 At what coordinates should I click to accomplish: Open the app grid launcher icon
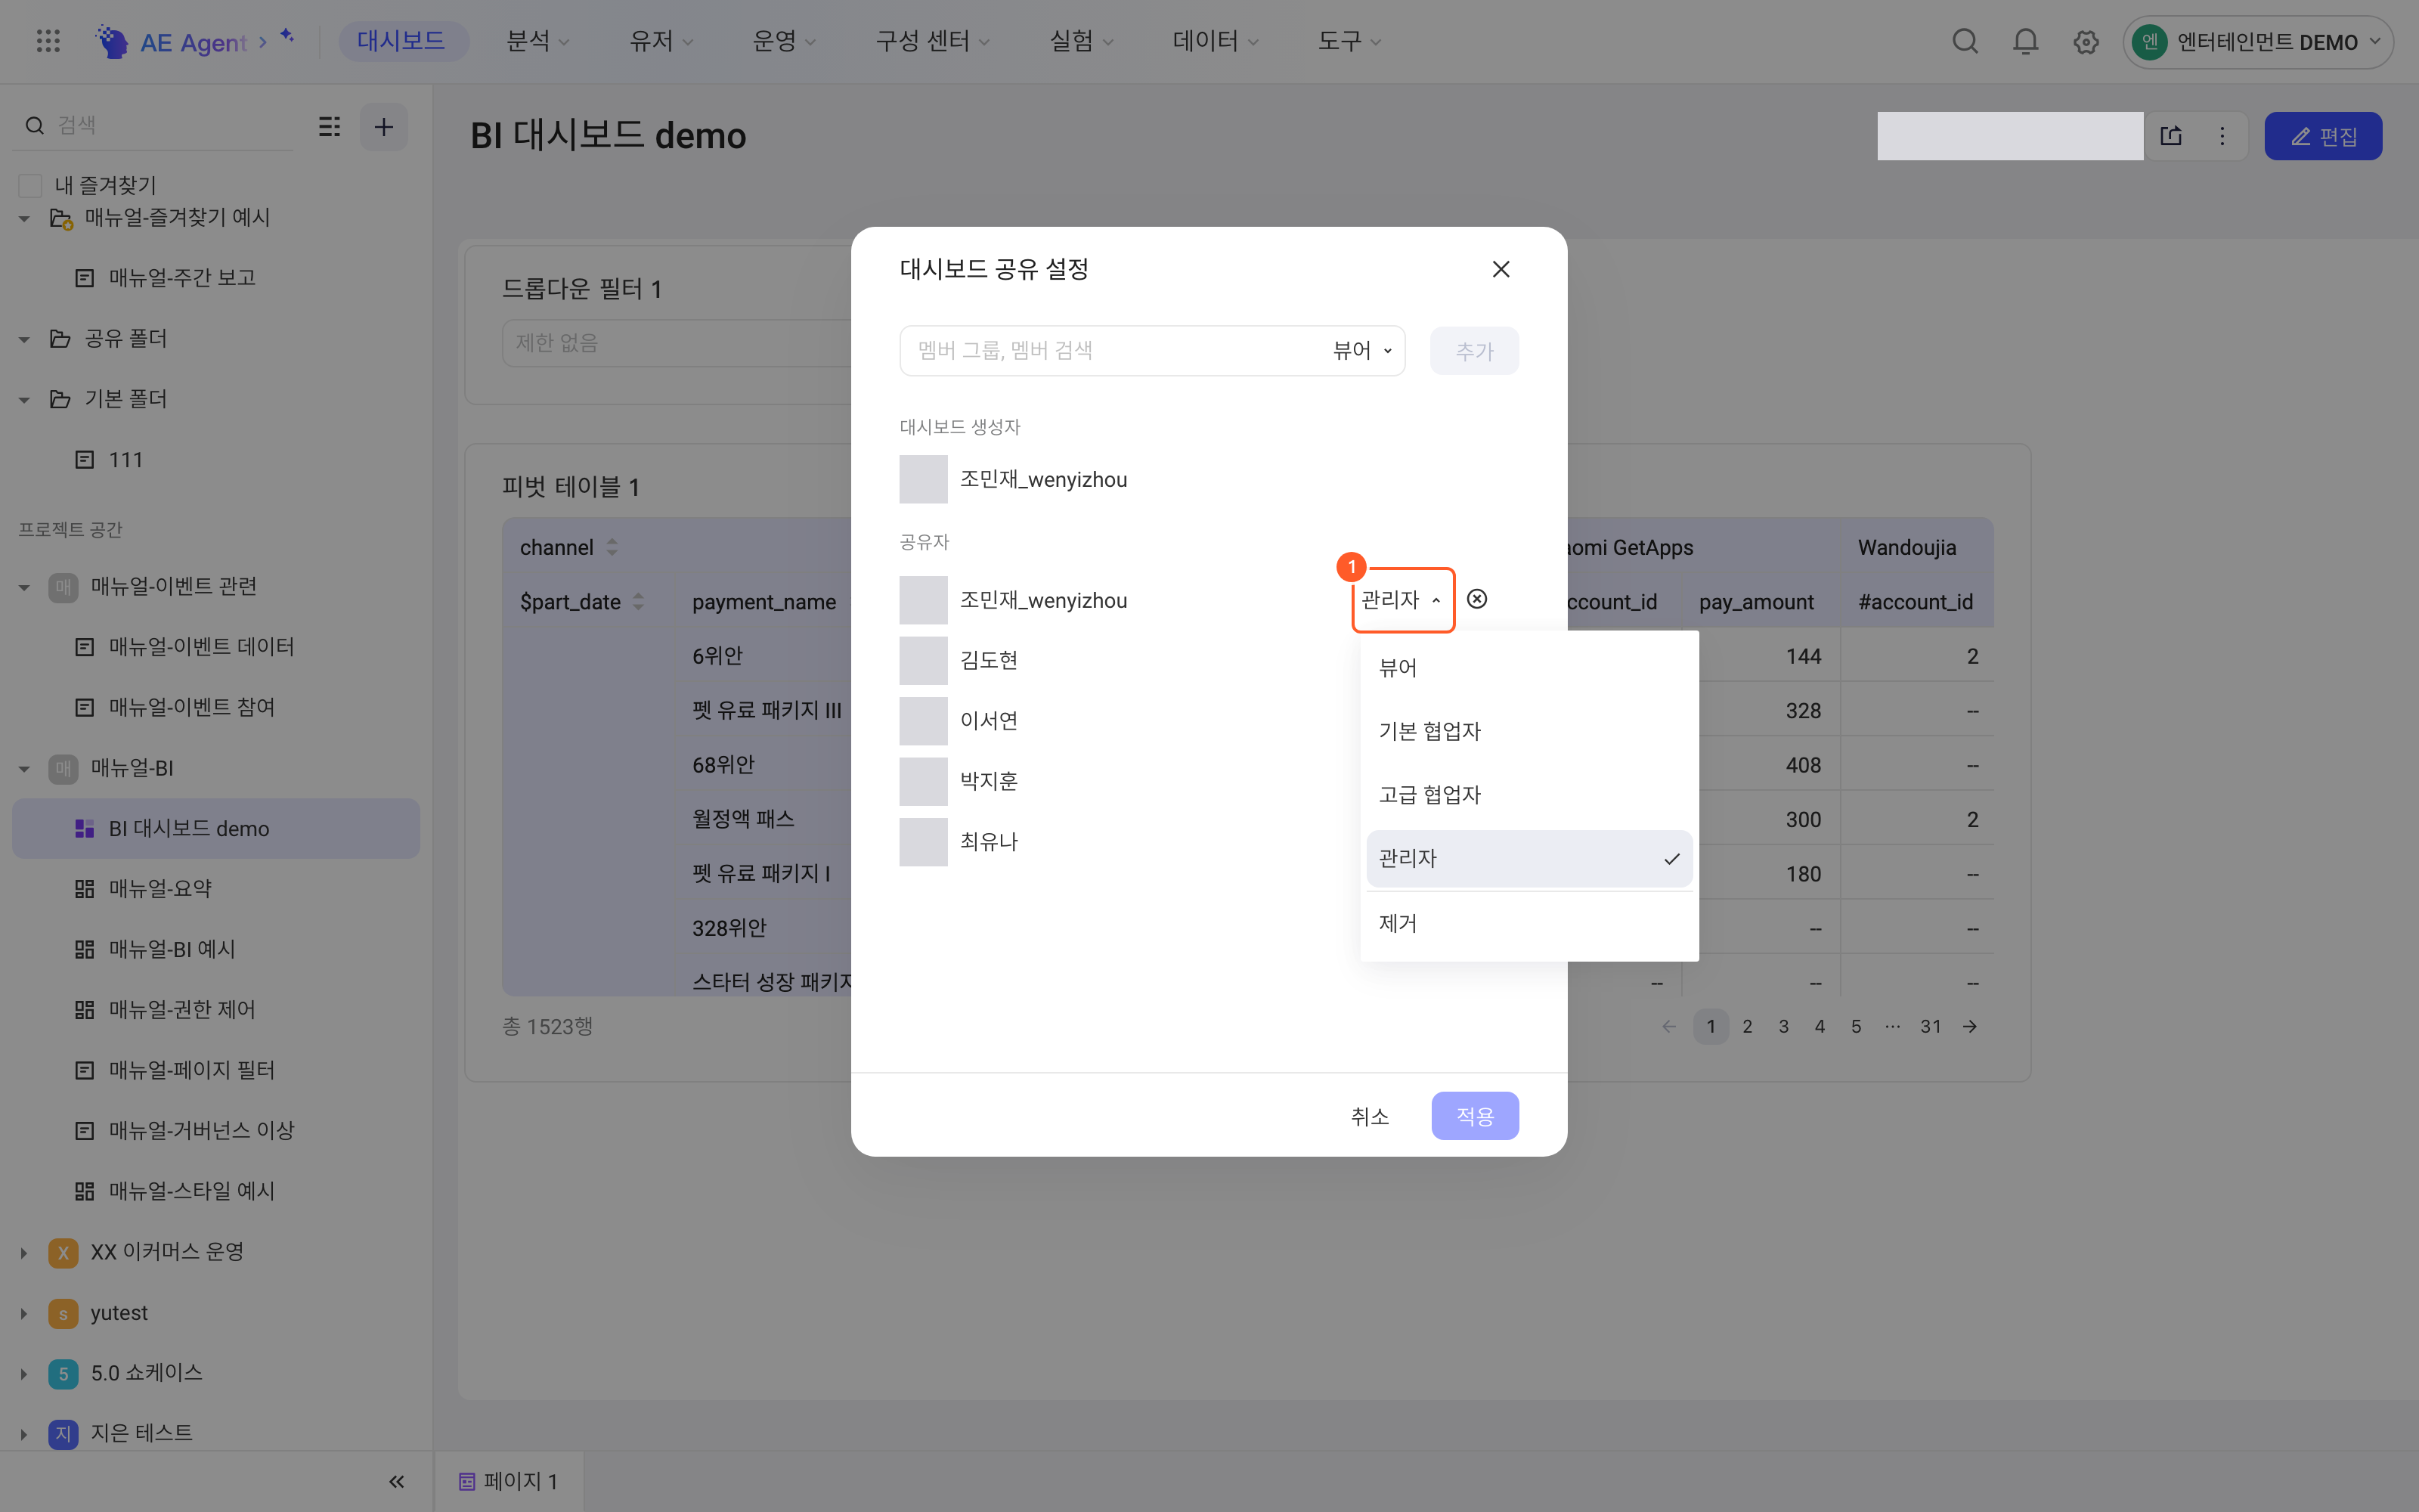(48, 41)
